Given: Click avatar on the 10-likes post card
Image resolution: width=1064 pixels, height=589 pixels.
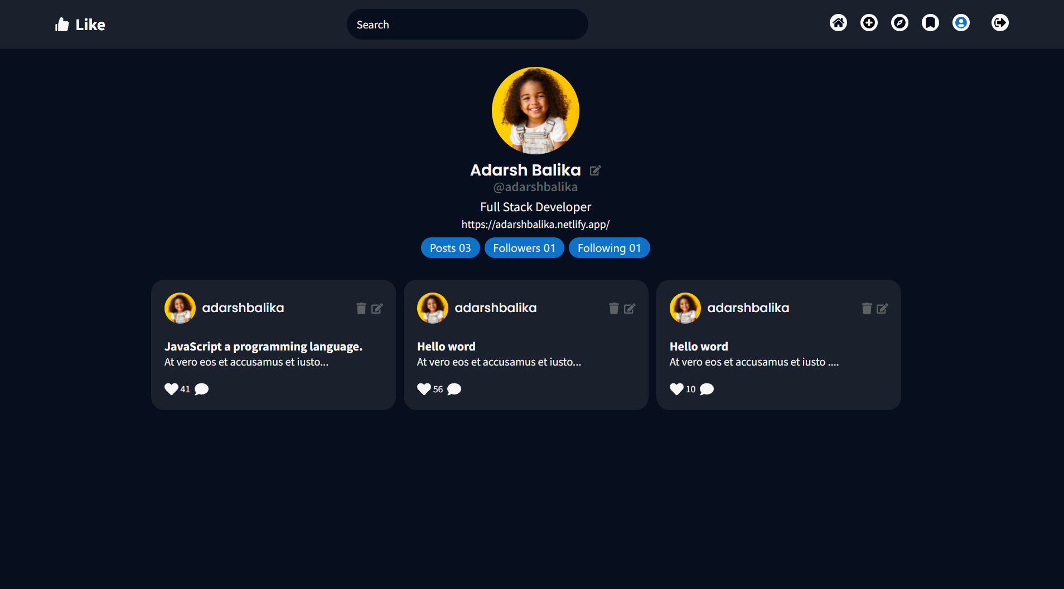Looking at the screenshot, I should point(685,308).
